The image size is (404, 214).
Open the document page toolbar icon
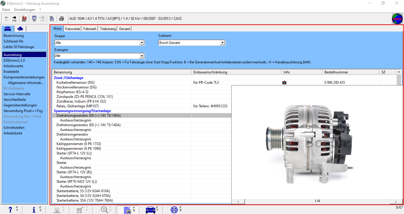[52, 19]
